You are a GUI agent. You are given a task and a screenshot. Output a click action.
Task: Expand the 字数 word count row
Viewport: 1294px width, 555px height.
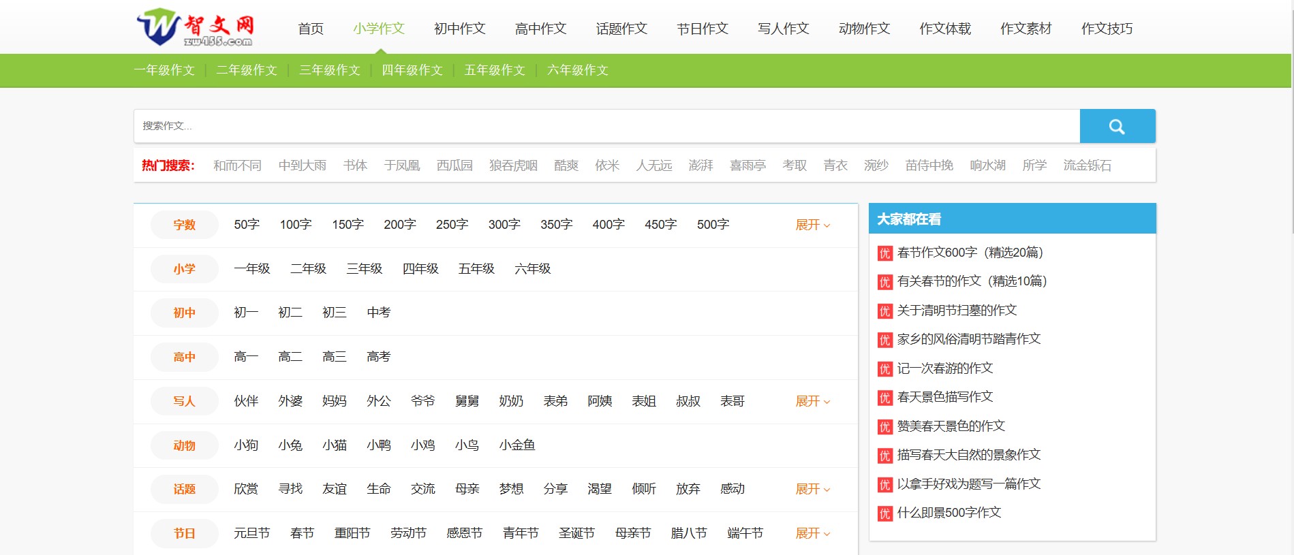[812, 225]
